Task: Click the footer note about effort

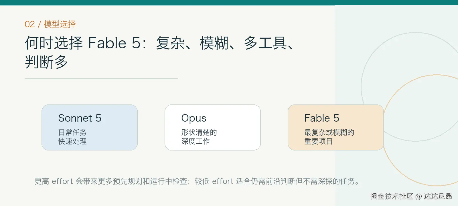Action: [x=197, y=181]
